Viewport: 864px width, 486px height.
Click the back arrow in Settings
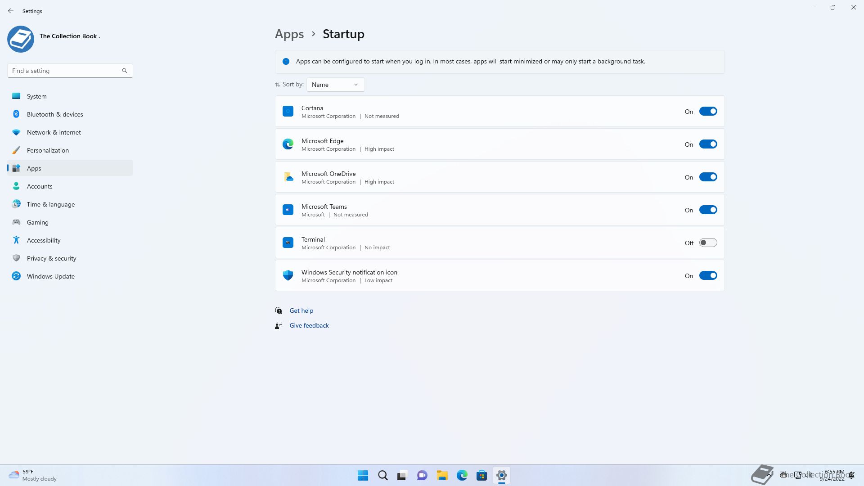coord(11,11)
